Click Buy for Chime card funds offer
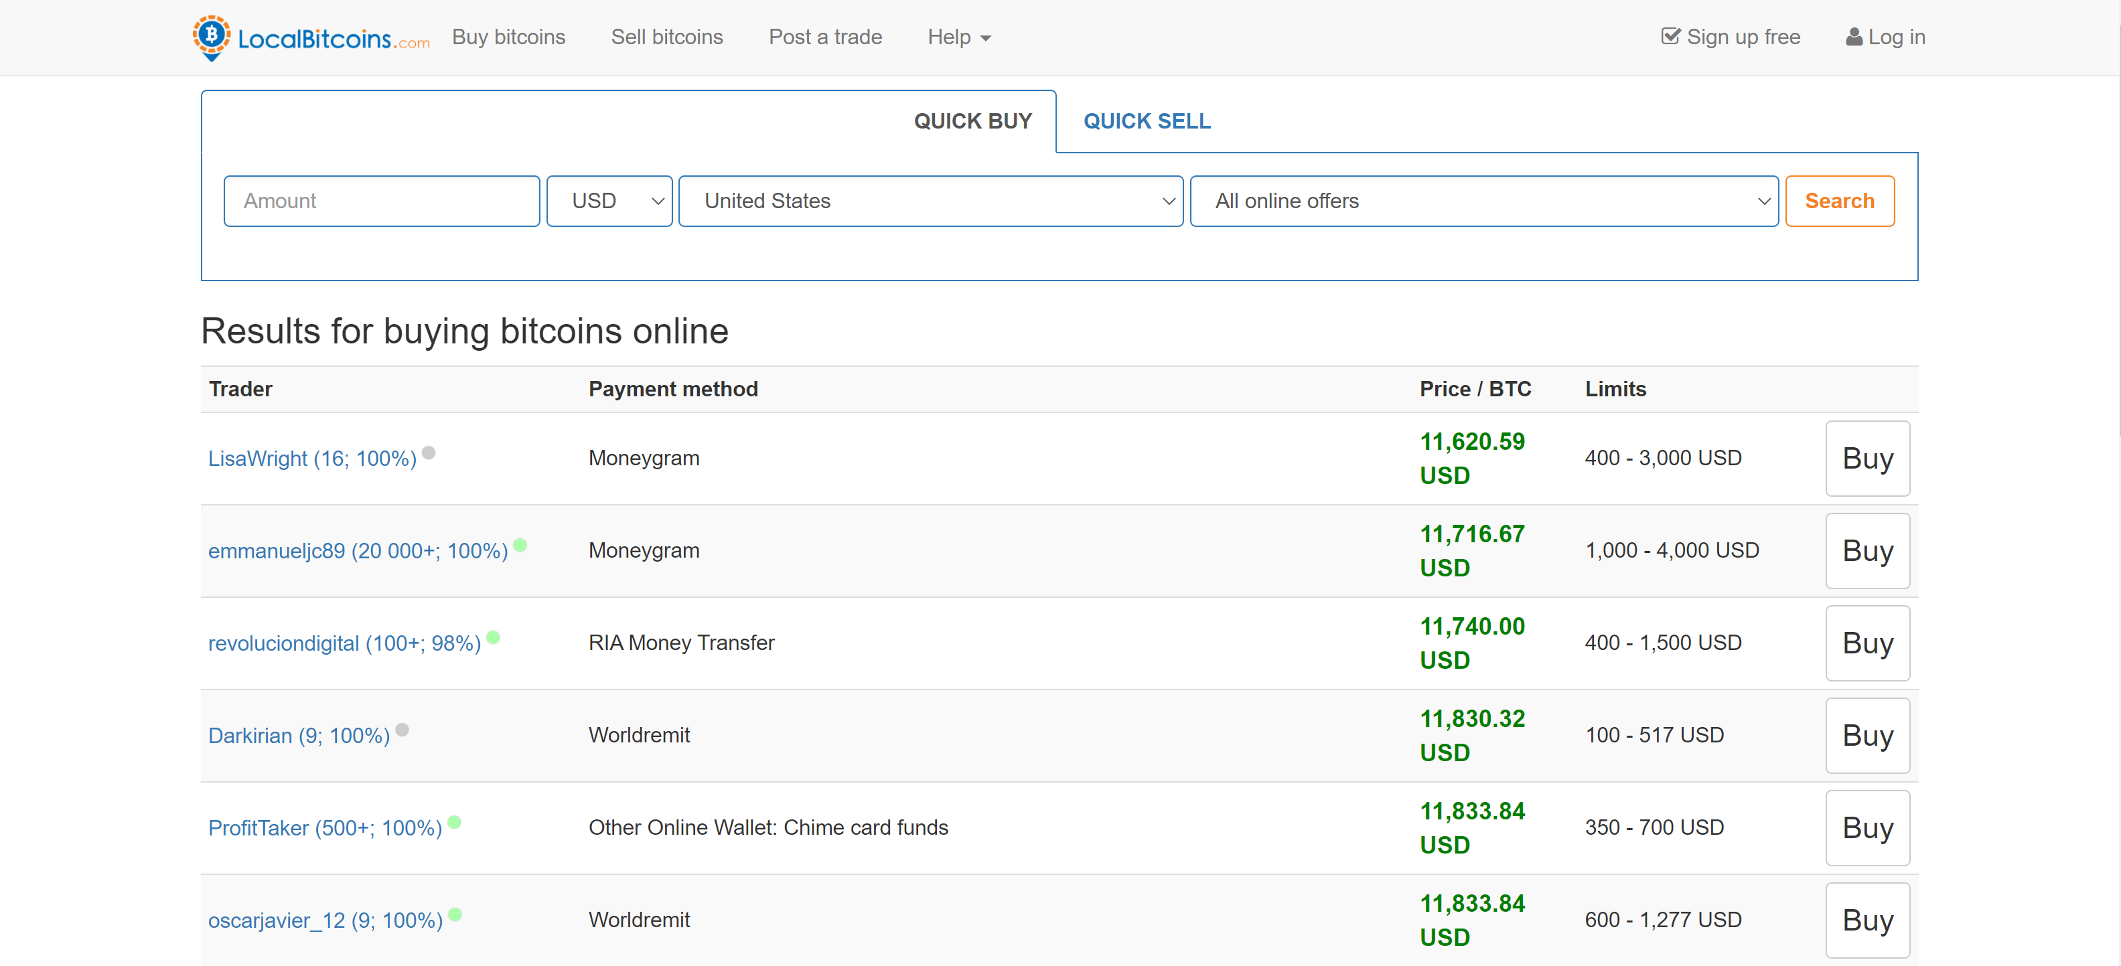Screen dimensions: 2121x966 (1867, 828)
